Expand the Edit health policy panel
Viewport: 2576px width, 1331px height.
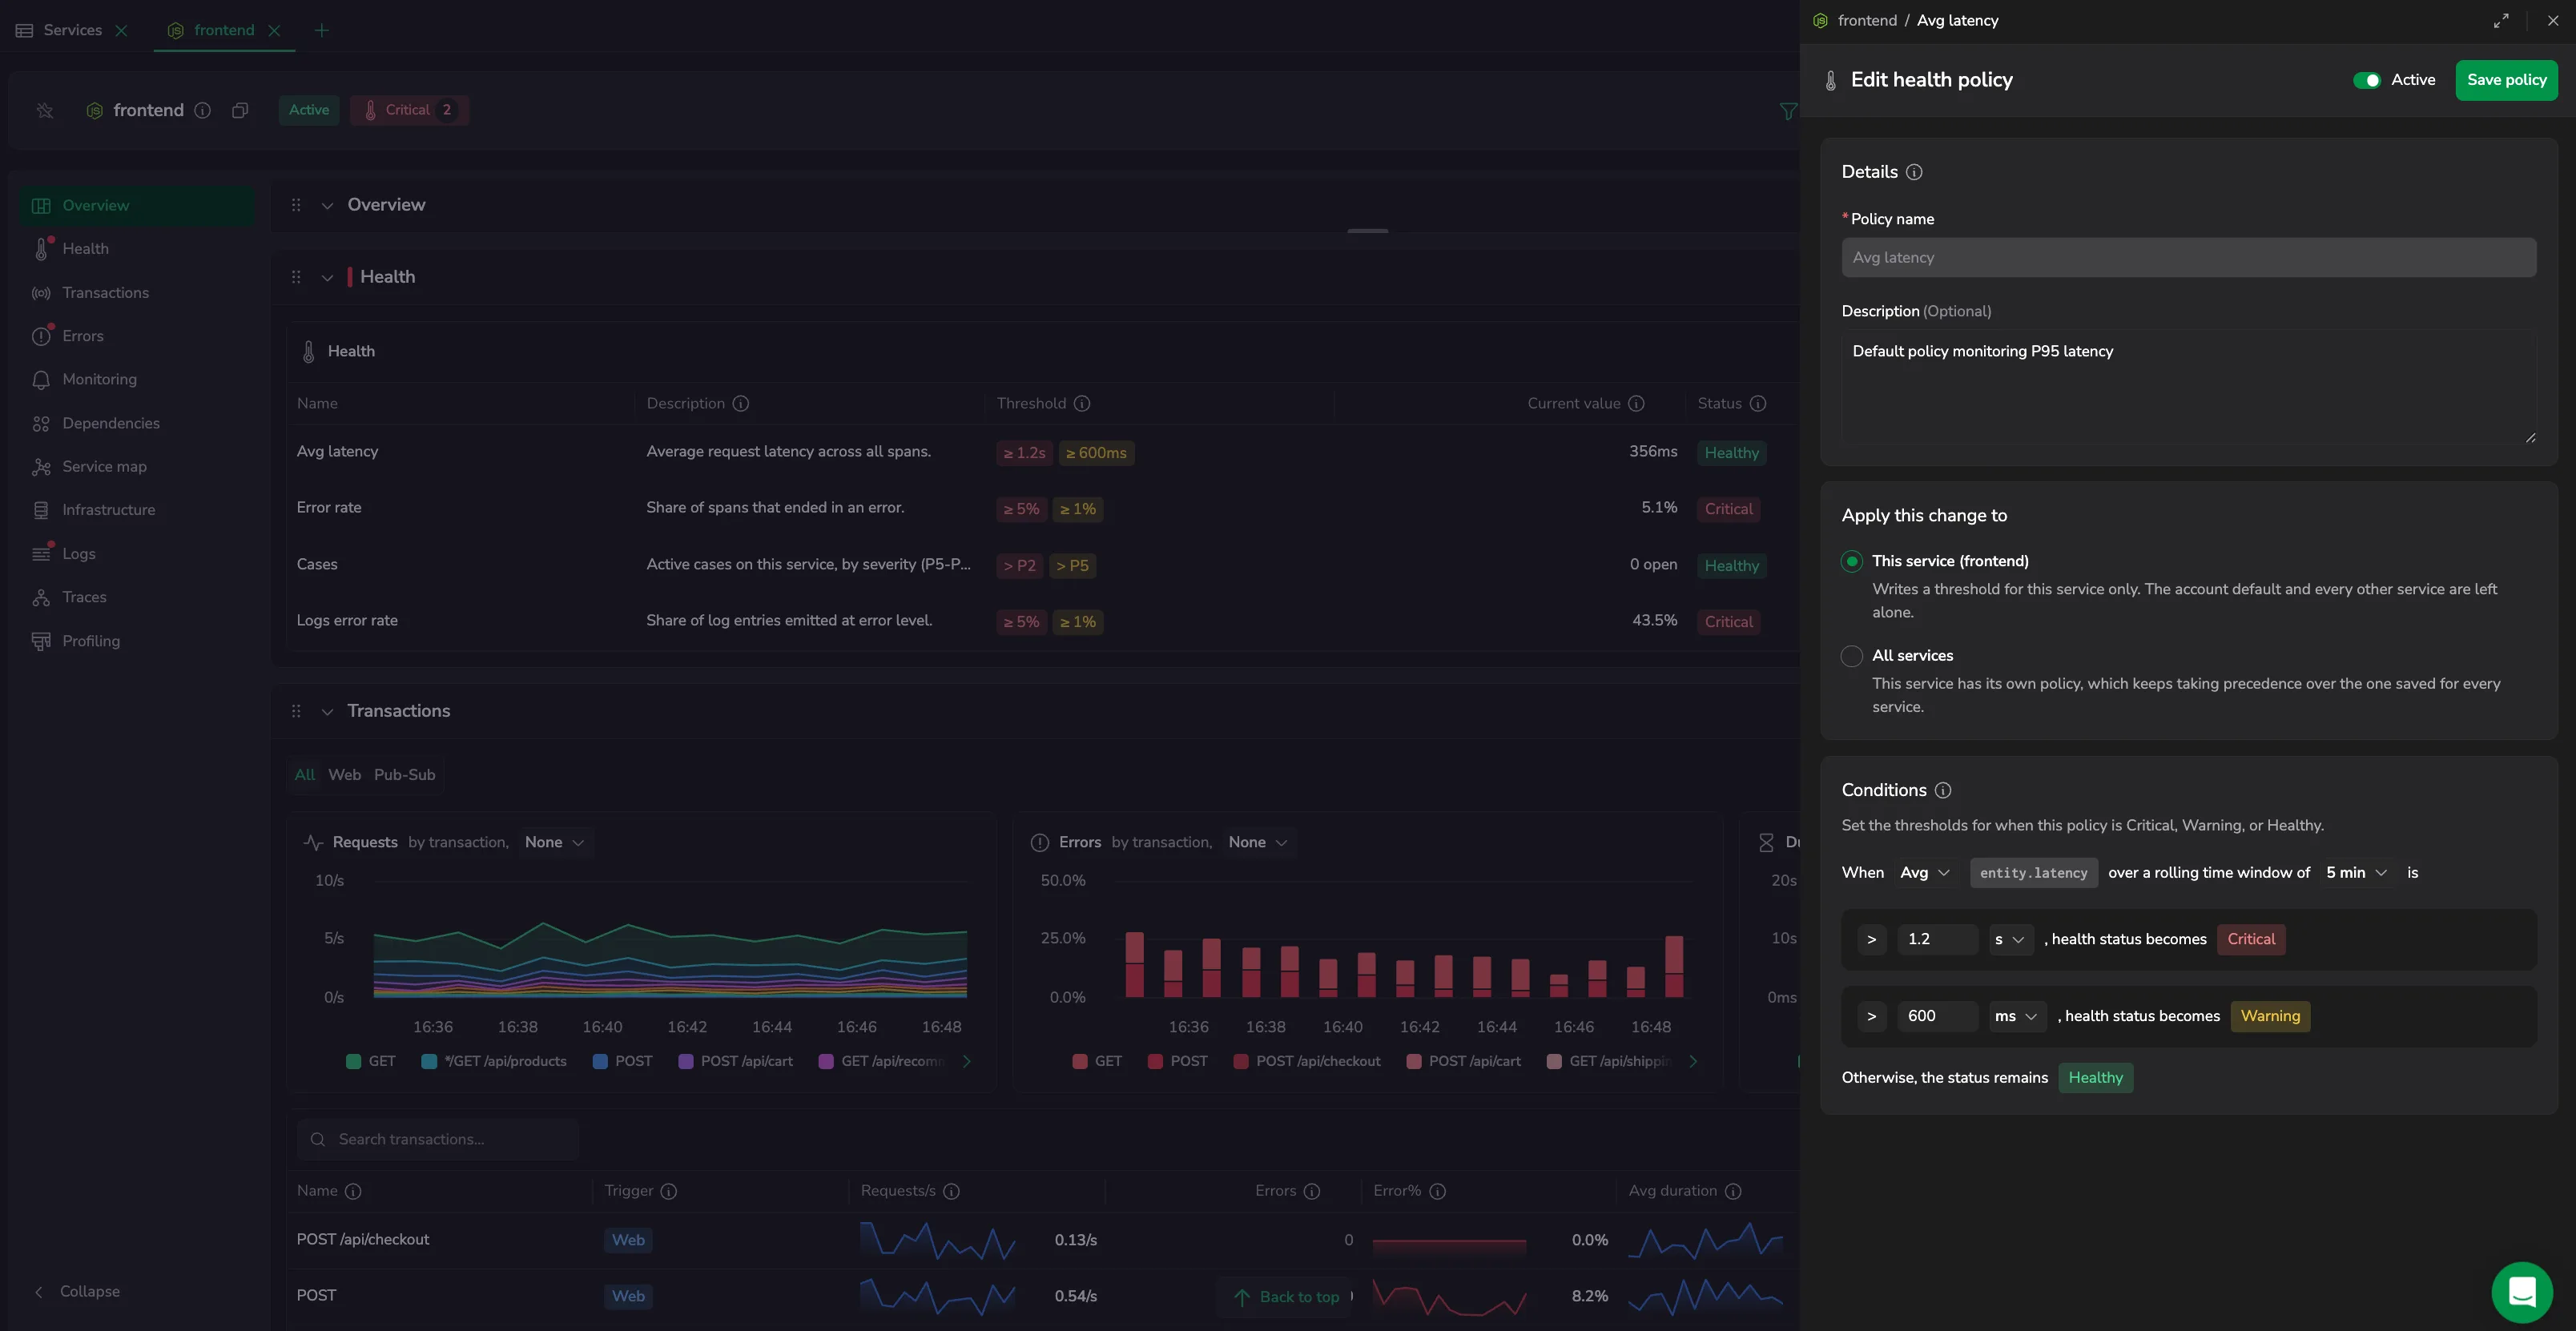pos(2501,20)
